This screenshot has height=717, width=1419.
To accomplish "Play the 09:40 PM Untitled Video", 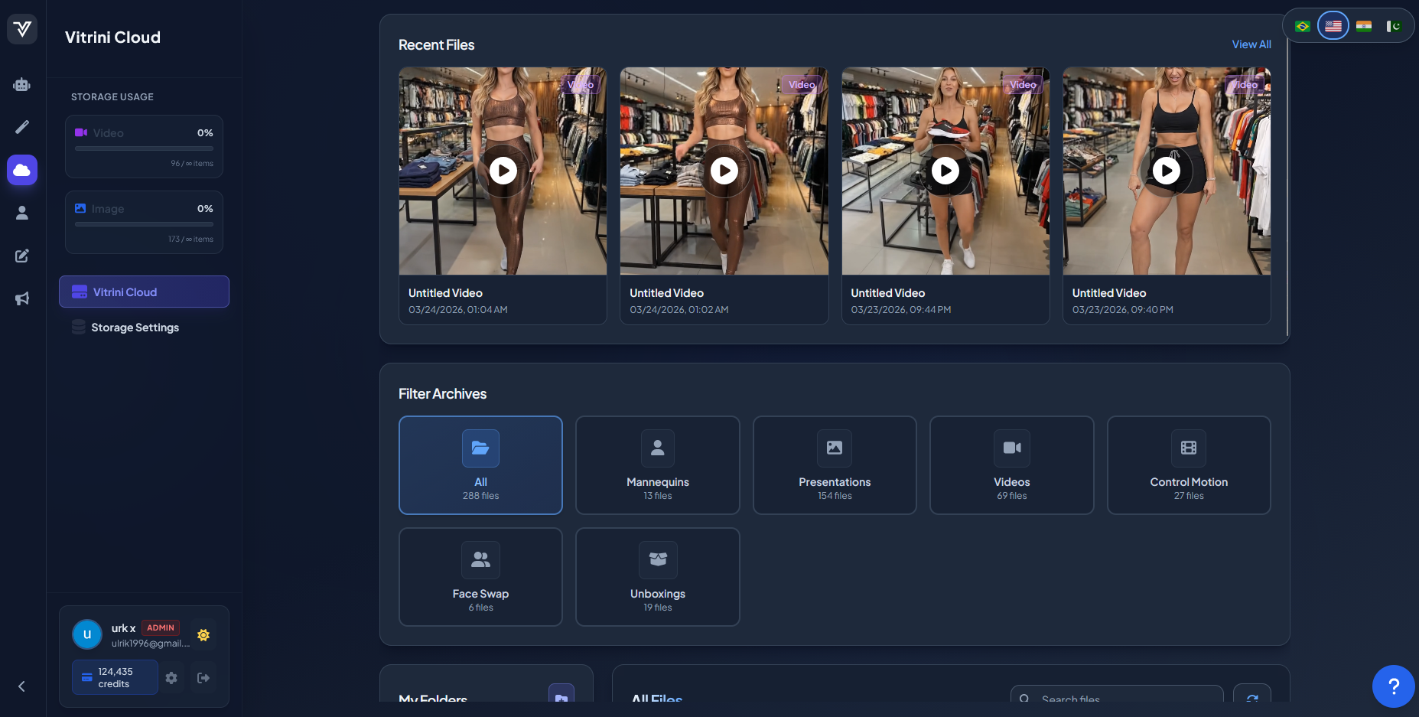I will pos(1167,171).
